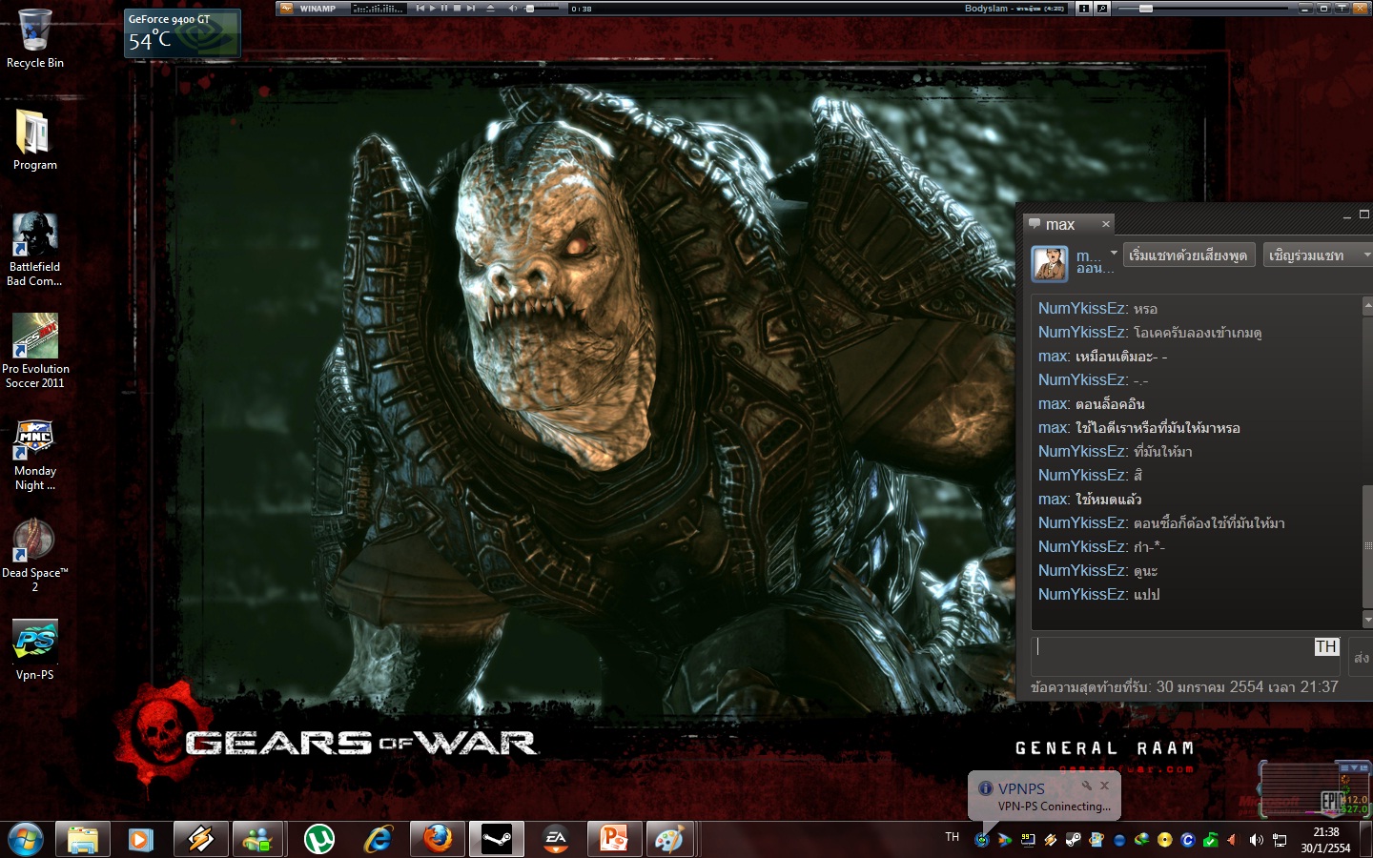Open Firefox from the taskbar
This screenshot has height=858, width=1373.
(438, 840)
